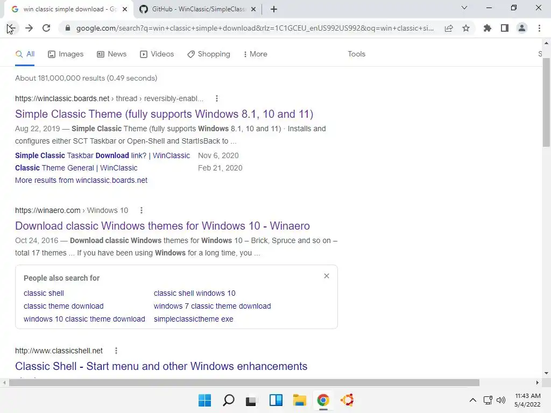Click More results from winclassic.boards.net

tap(81, 180)
